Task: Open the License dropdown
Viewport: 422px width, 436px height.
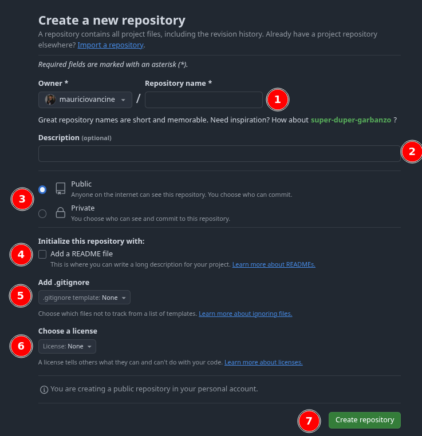Action: point(67,346)
